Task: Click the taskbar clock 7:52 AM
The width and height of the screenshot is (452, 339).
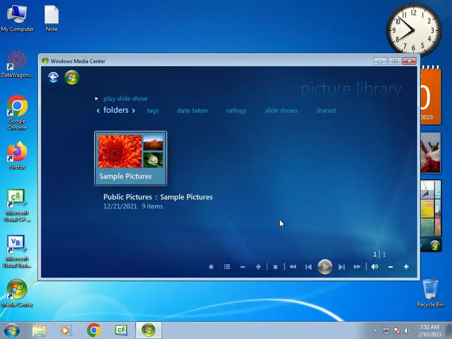Action: [x=429, y=331]
